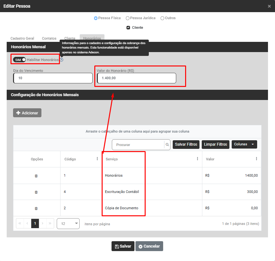
Task: Click the Limpar Filtros button
Action: [215, 144]
